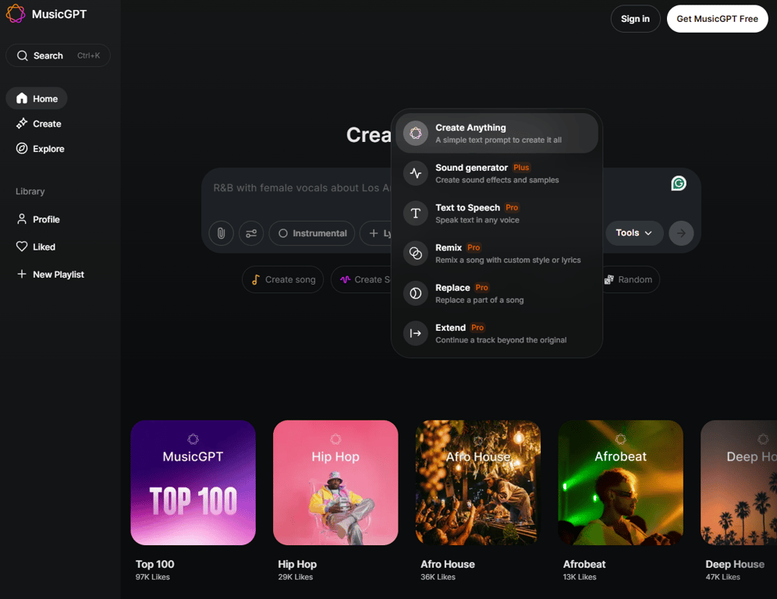Click the Extend arrow icon

pyautogui.click(x=415, y=334)
